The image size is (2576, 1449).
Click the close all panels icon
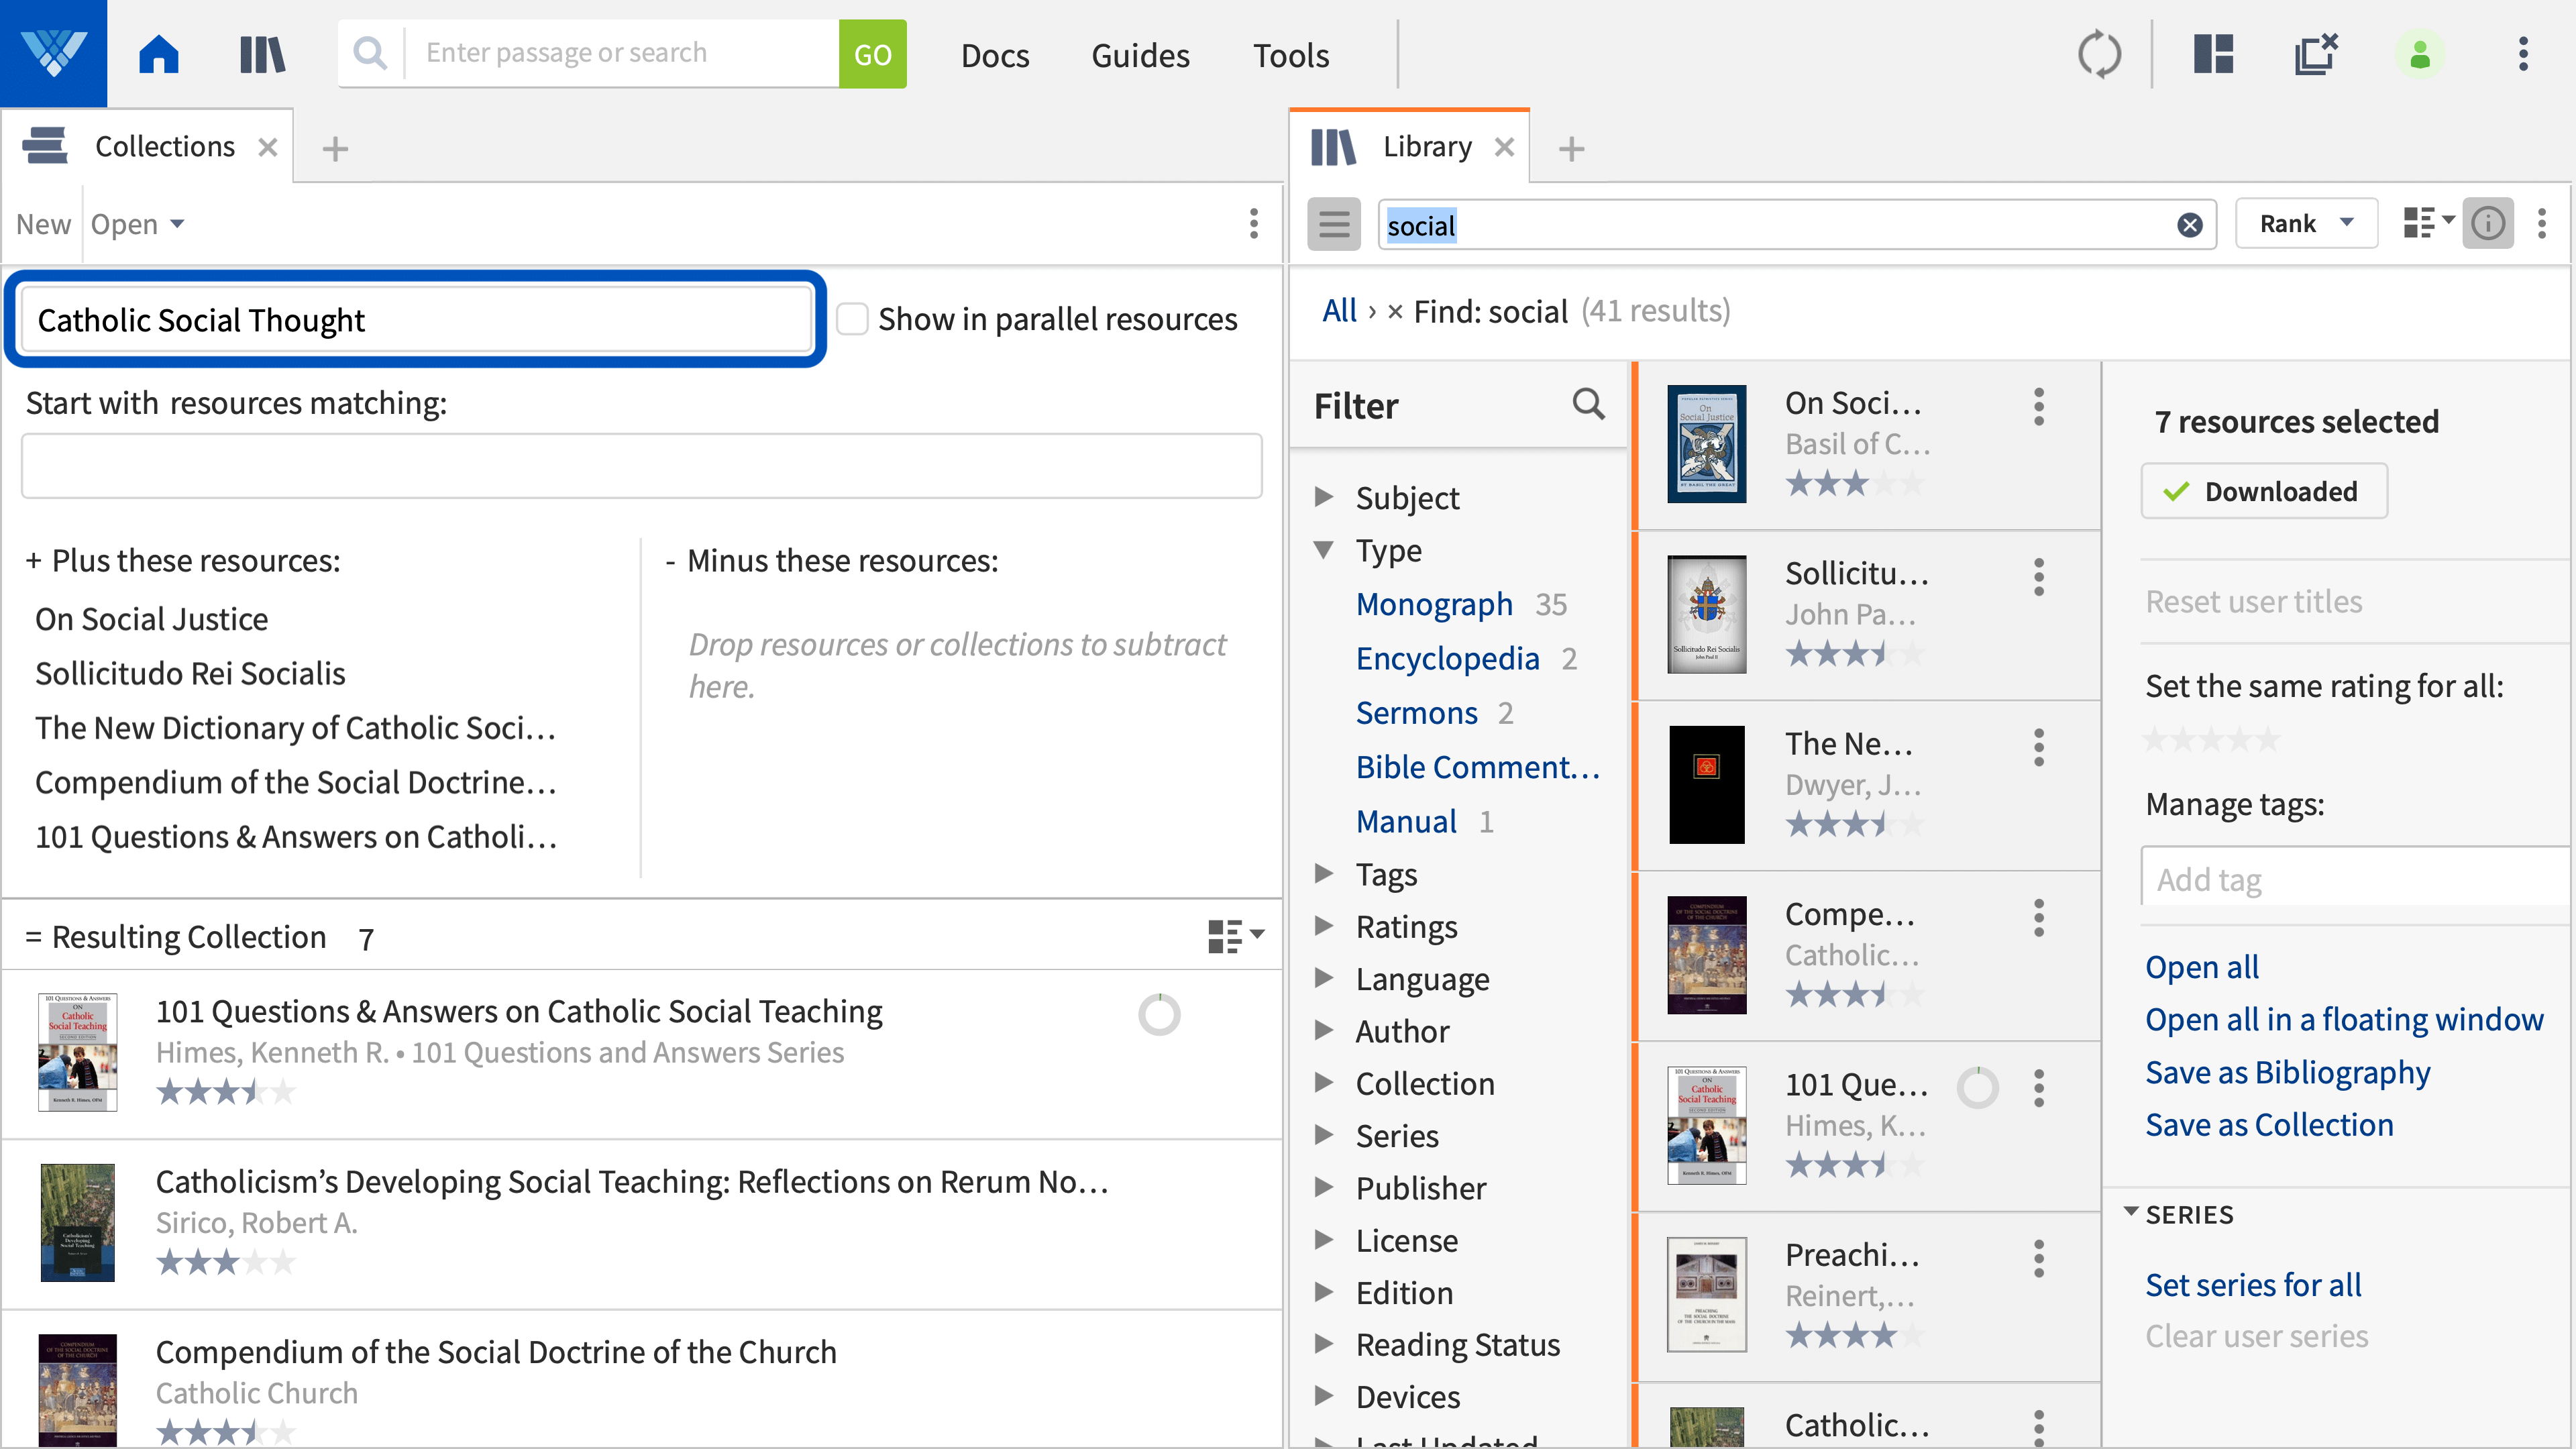pyautogui.click(x=2316, y=54)
